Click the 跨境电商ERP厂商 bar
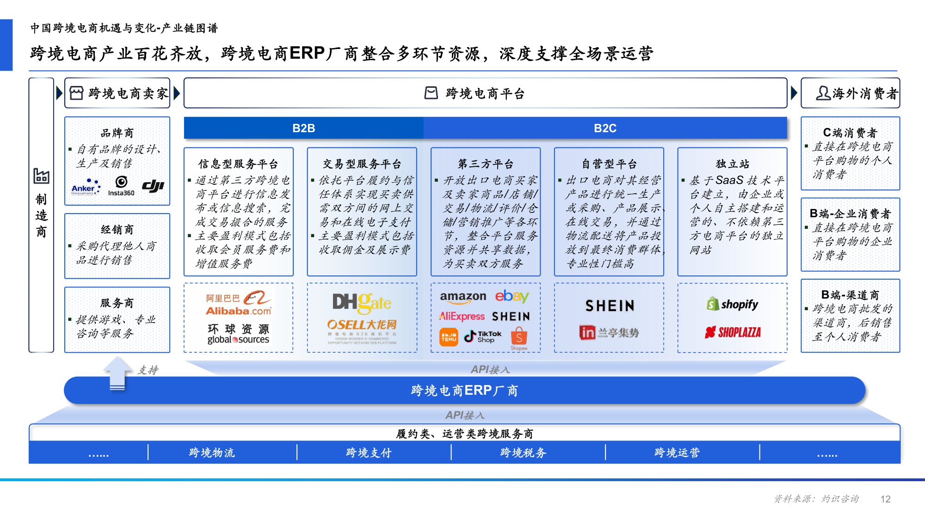The width and height of the screenshot is (925, 520). 464,391
